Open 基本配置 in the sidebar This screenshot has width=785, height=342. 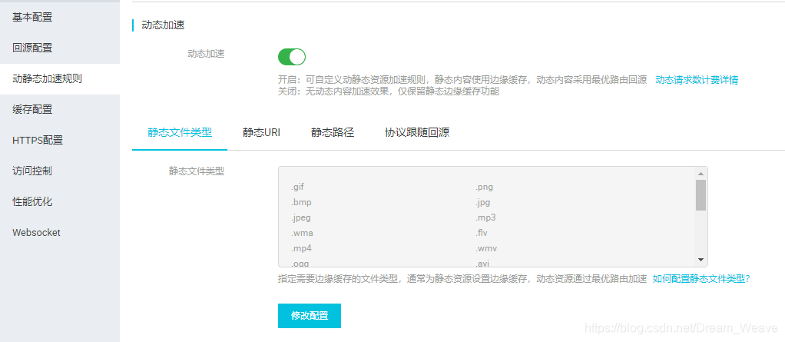[32, 18]
